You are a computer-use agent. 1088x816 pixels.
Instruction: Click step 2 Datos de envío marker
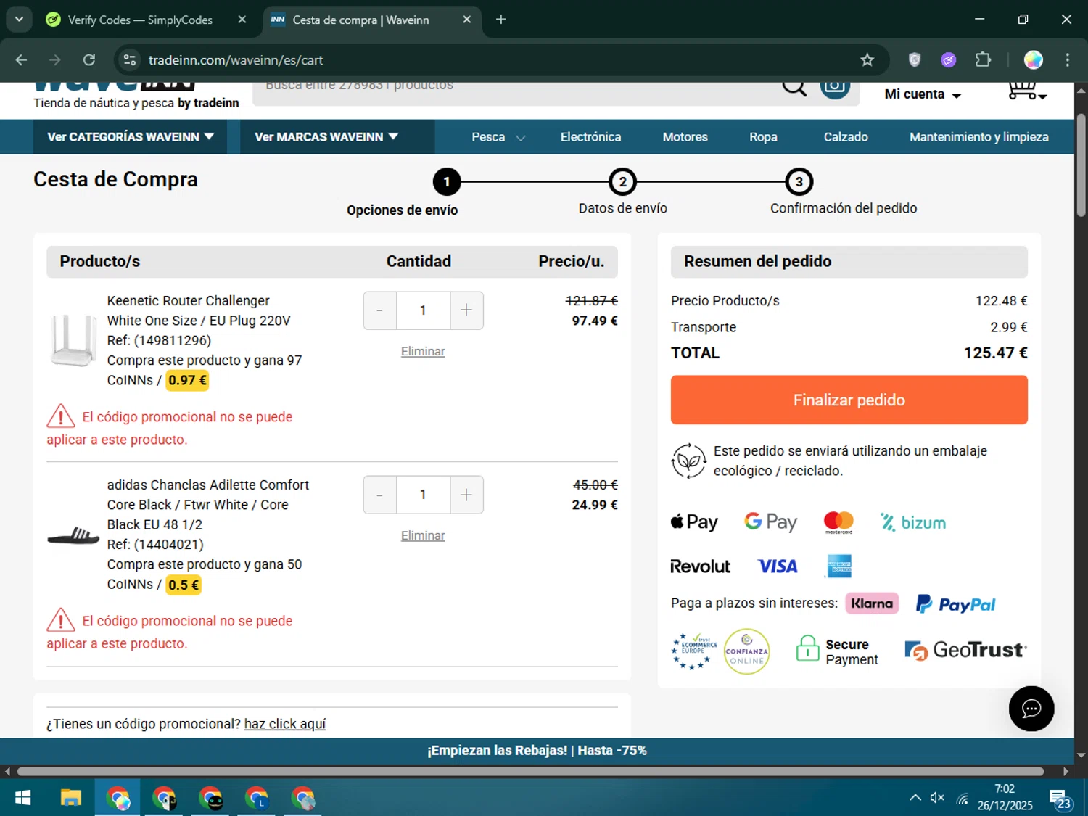[622, 182]
